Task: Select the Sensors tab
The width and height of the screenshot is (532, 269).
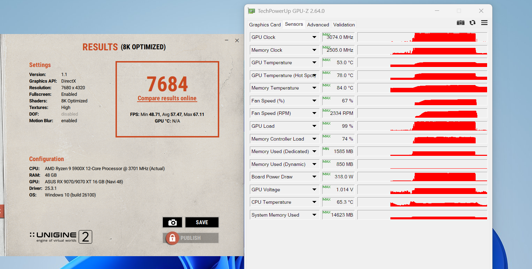Action: coord(294,24)
